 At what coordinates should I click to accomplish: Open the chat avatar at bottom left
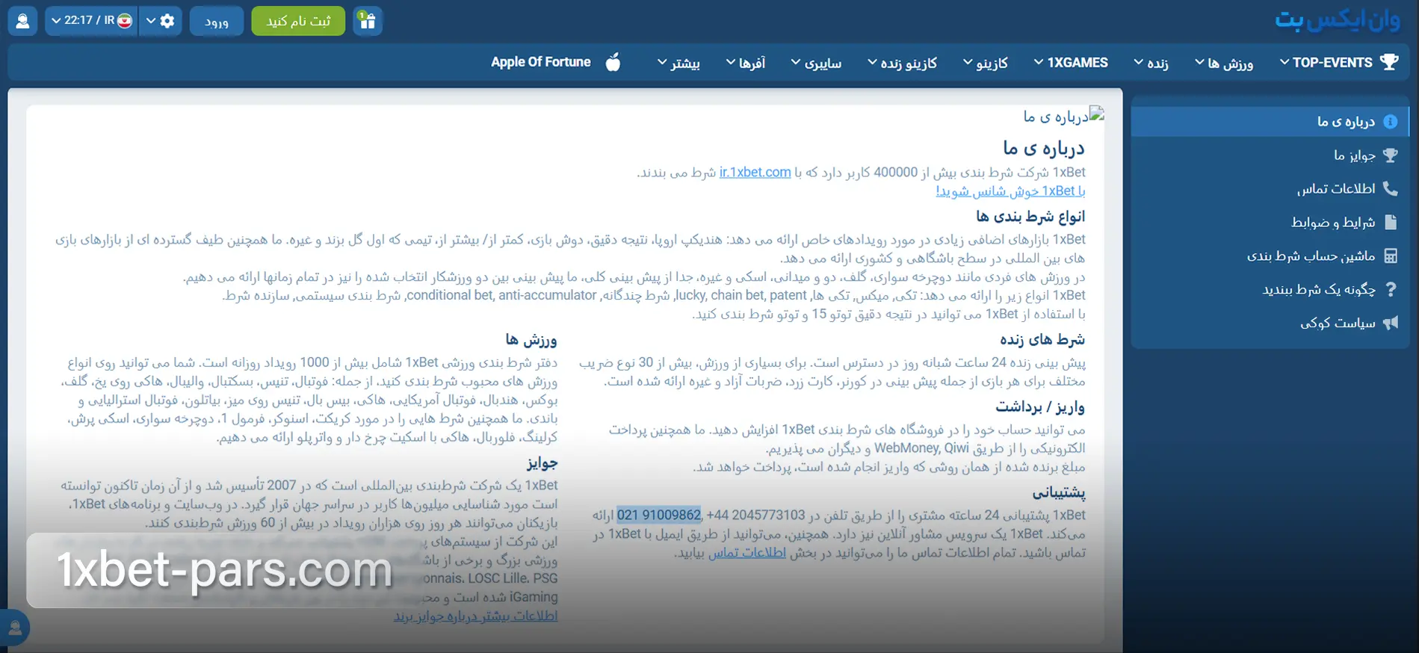coord(15,628)
